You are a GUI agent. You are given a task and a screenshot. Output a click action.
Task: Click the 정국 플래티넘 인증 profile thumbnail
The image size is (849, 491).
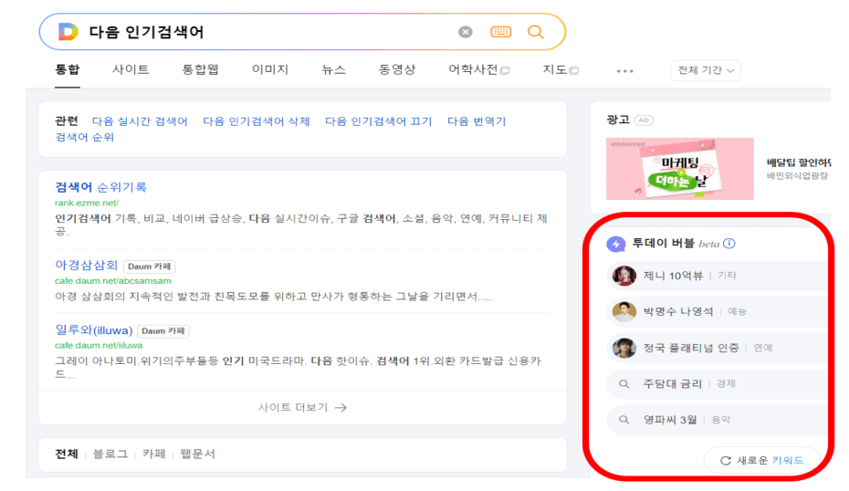pos(624,348)
